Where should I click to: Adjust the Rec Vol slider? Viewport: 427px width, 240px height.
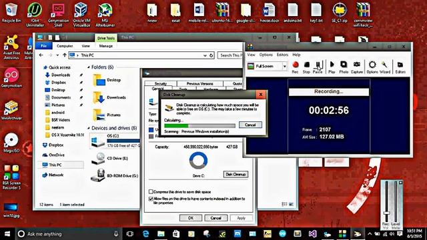[386, 213]
